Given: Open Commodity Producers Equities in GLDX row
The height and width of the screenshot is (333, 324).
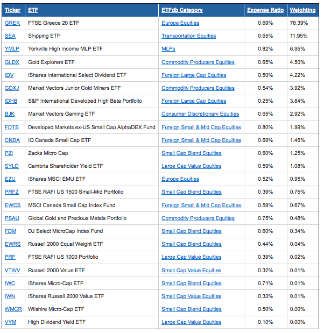Looking at the screenshot, I should click(x=198, y=62).
